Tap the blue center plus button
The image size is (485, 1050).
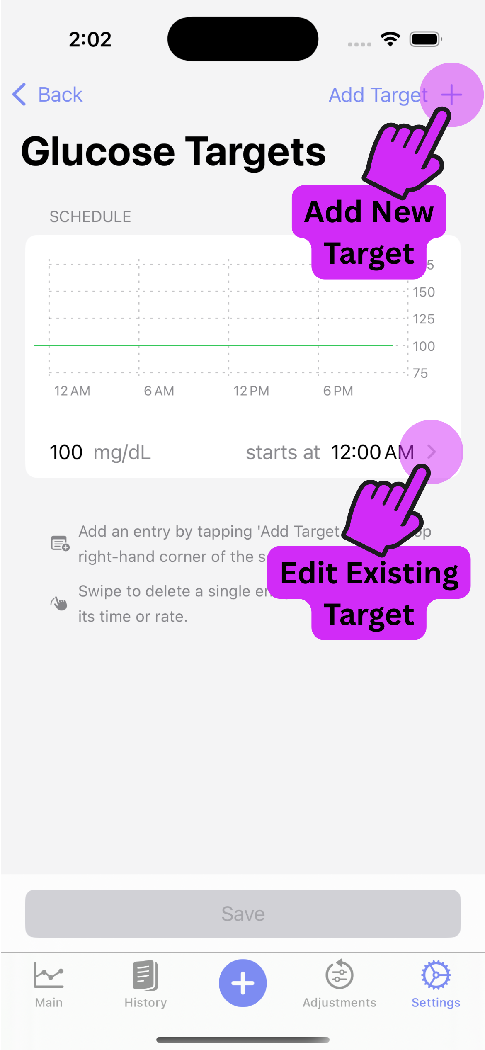[x=243, y=983]
